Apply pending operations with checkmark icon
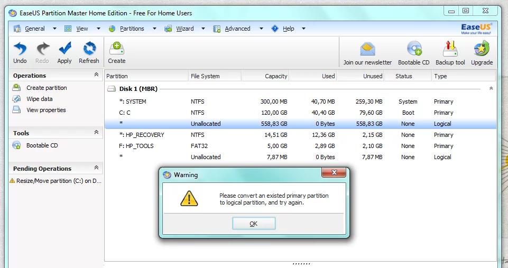 [x=65, y=48]
